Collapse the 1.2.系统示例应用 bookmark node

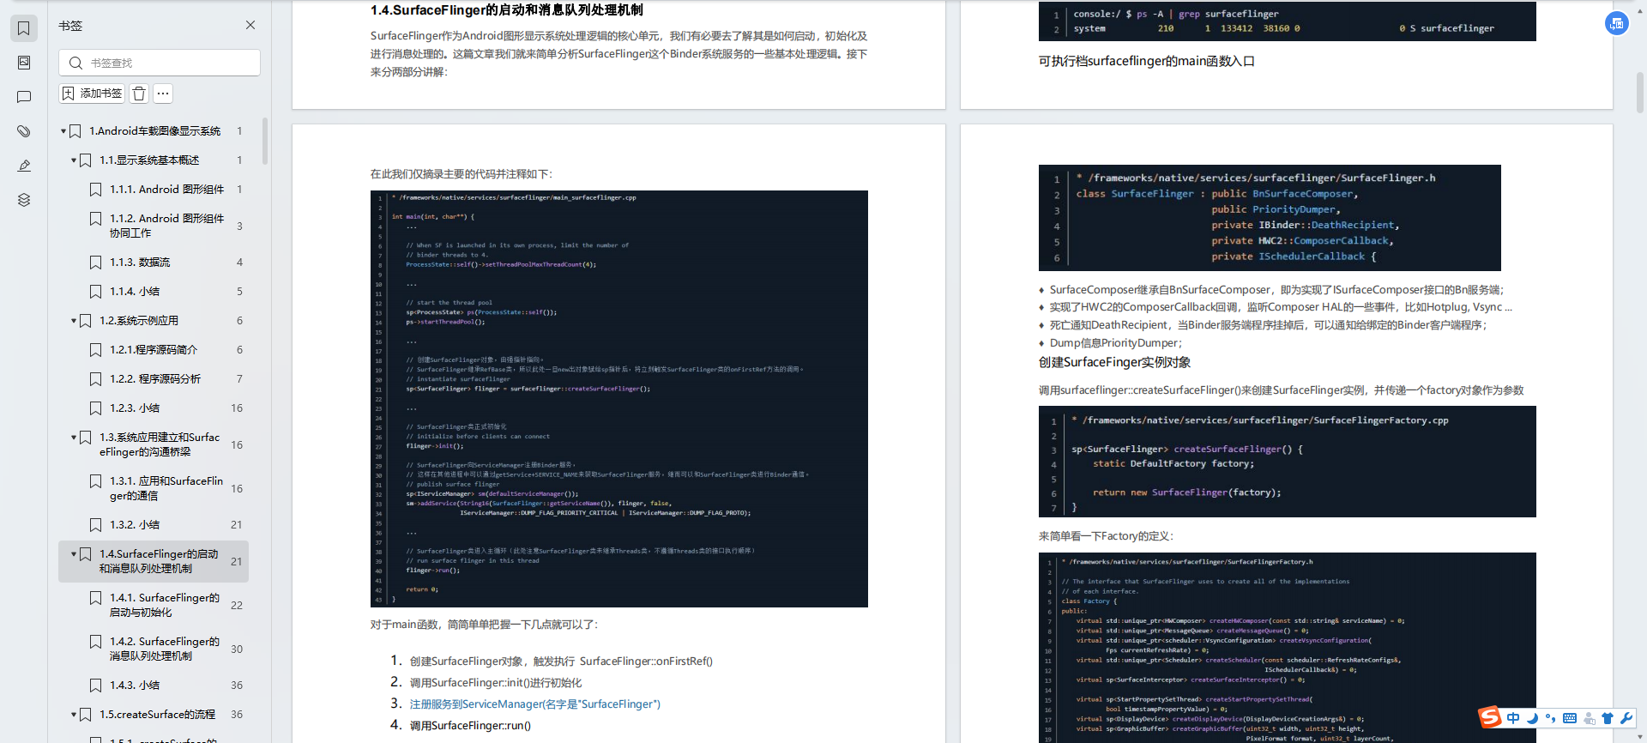74,321
